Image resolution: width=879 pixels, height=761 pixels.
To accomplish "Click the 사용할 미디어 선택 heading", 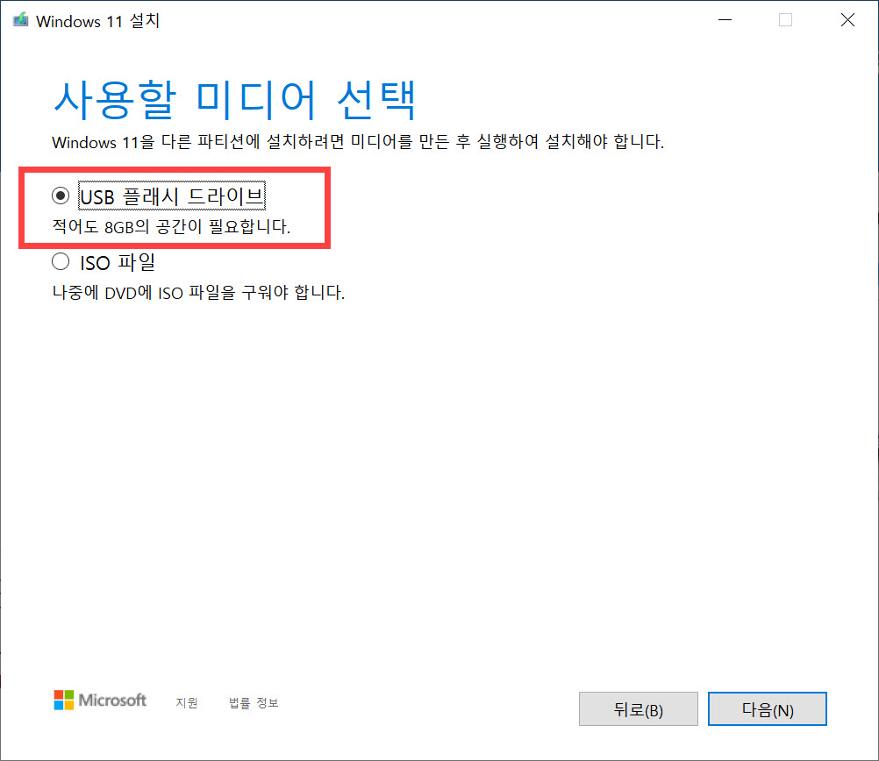I will coord(233,98).
